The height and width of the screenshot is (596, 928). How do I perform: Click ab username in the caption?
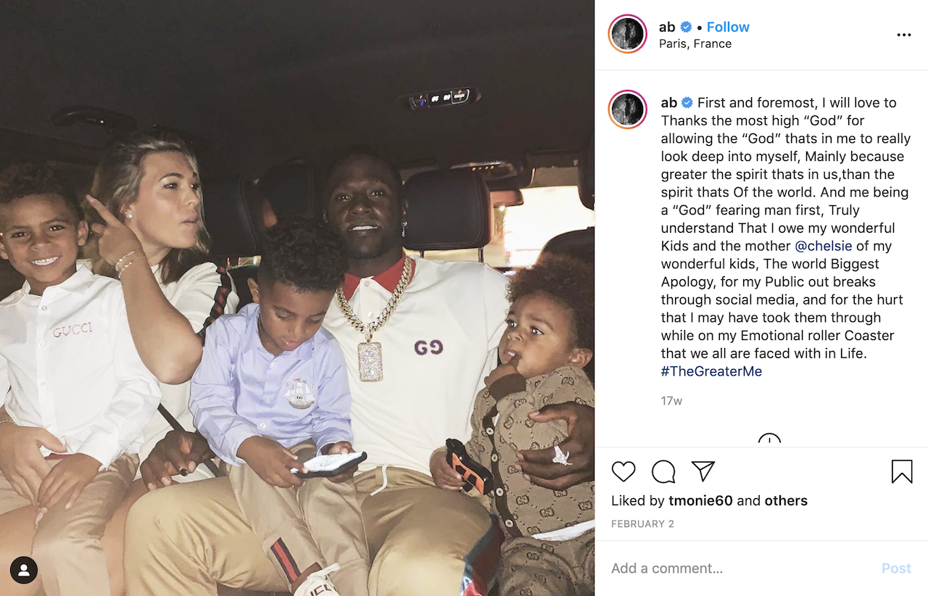[x=668, y=103]
